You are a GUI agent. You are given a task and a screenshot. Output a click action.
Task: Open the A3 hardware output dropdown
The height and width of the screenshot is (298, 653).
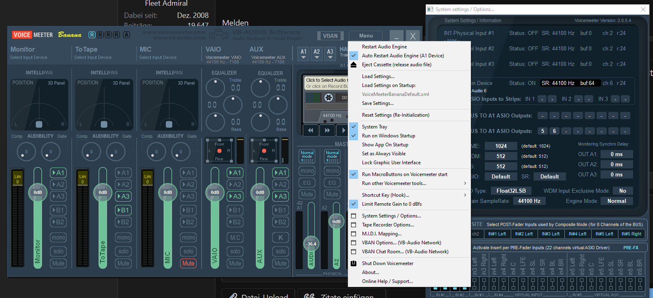tap(330, 54)
